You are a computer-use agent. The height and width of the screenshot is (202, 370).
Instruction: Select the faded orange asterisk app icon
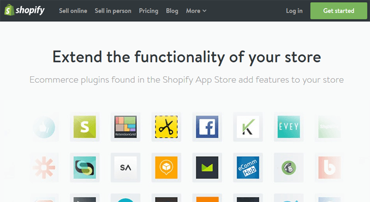pos(44,167)
